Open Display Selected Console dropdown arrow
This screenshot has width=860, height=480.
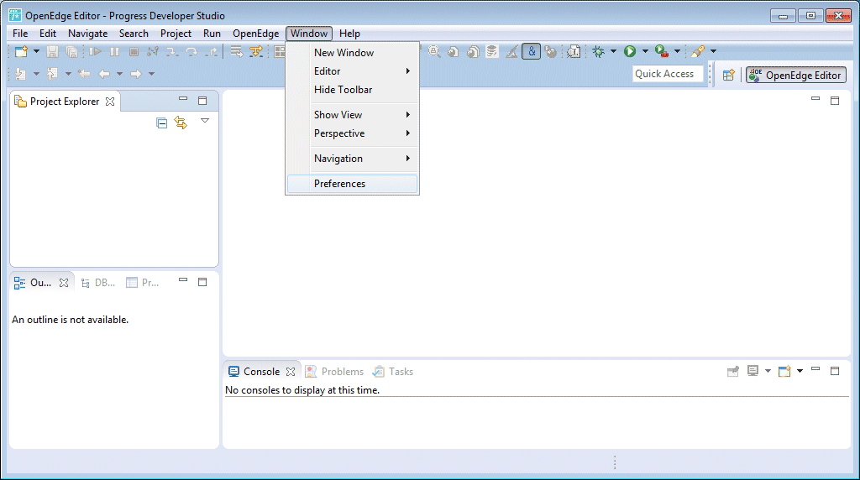(768, 371)
